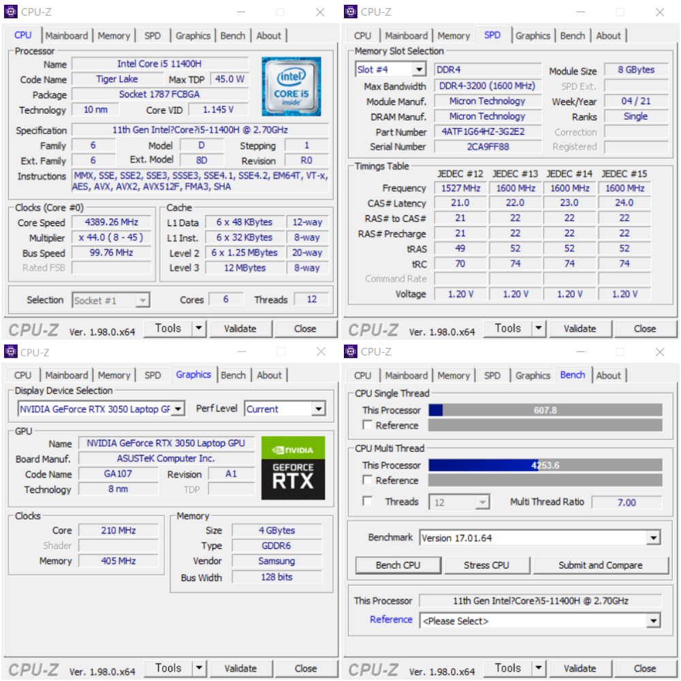Open Tools dropdown arrow in SPD window
Image resolution: width=681 pixels, height=681 pixels.
(x=539, y=328)
